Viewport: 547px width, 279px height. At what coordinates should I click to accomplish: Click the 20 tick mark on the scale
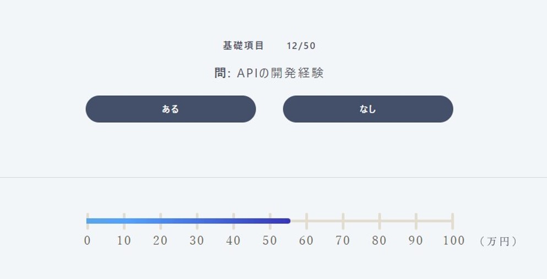tap(160, 221)
